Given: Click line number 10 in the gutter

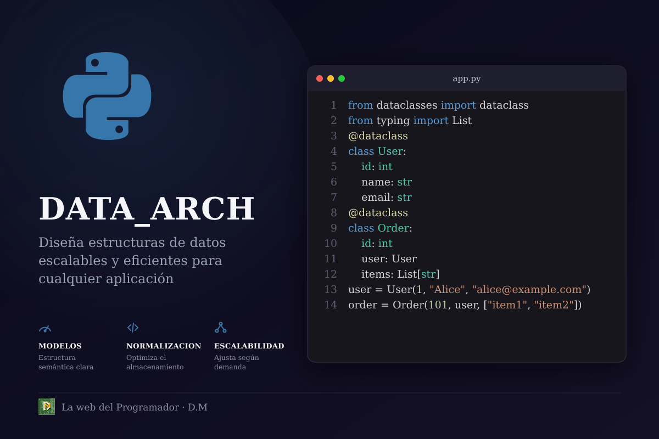Looking at the screenshot, I should coord(330,243).
